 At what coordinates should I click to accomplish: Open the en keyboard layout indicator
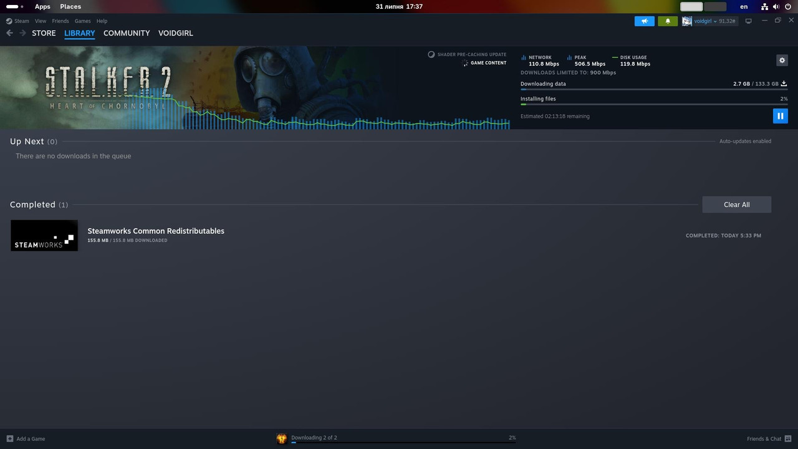[744, 6]
